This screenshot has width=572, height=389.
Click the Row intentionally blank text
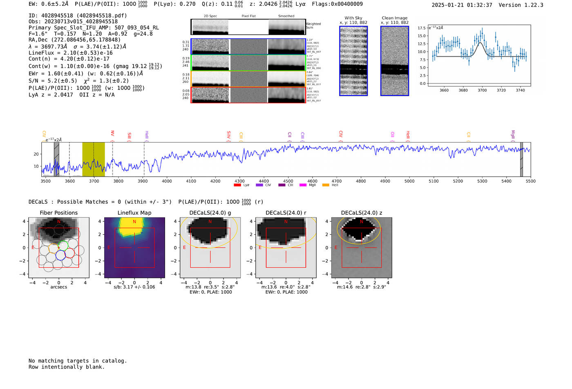(67, 367)
